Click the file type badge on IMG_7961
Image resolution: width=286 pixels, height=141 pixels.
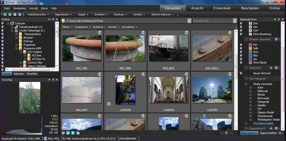pyautogui.click(x=99, y=32)
